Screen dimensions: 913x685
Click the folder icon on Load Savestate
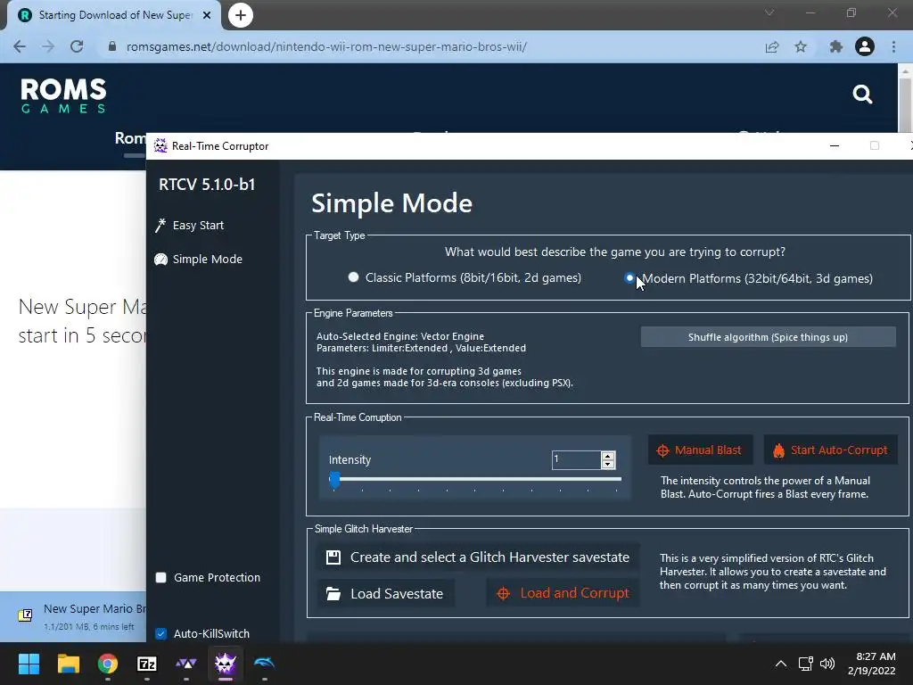[x=333, y=593]
